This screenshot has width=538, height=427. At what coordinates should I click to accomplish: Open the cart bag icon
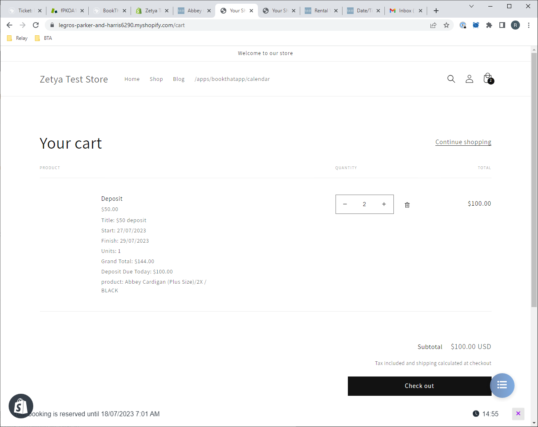tap(487, 78)
